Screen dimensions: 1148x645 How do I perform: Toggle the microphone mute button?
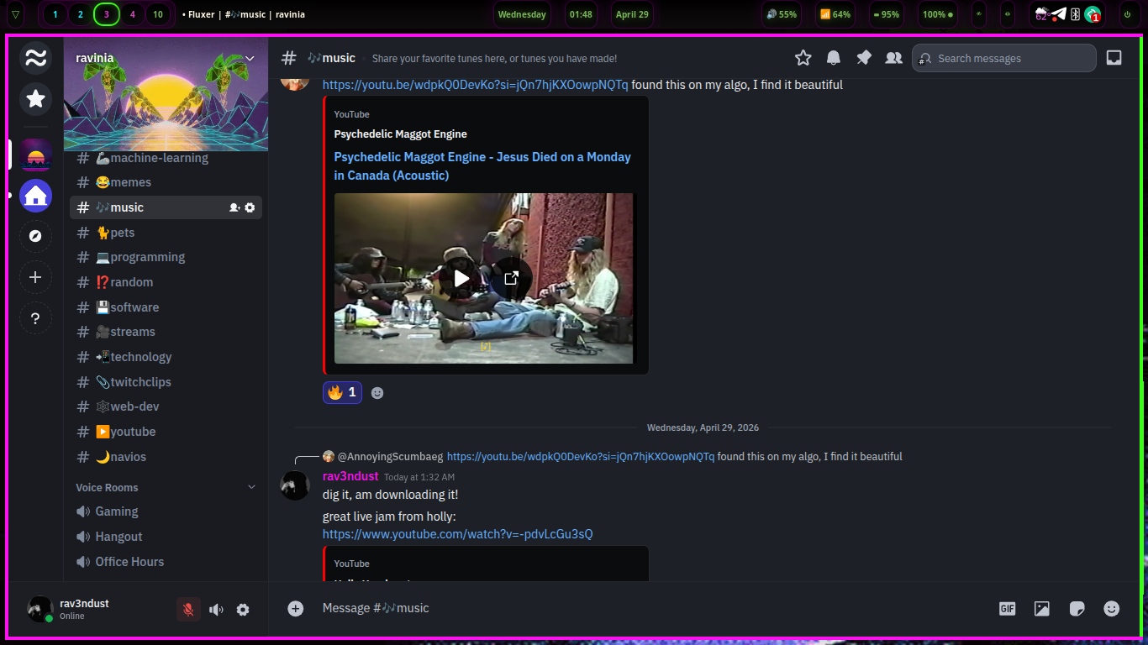pyautogui.click(x=188, y=610)
